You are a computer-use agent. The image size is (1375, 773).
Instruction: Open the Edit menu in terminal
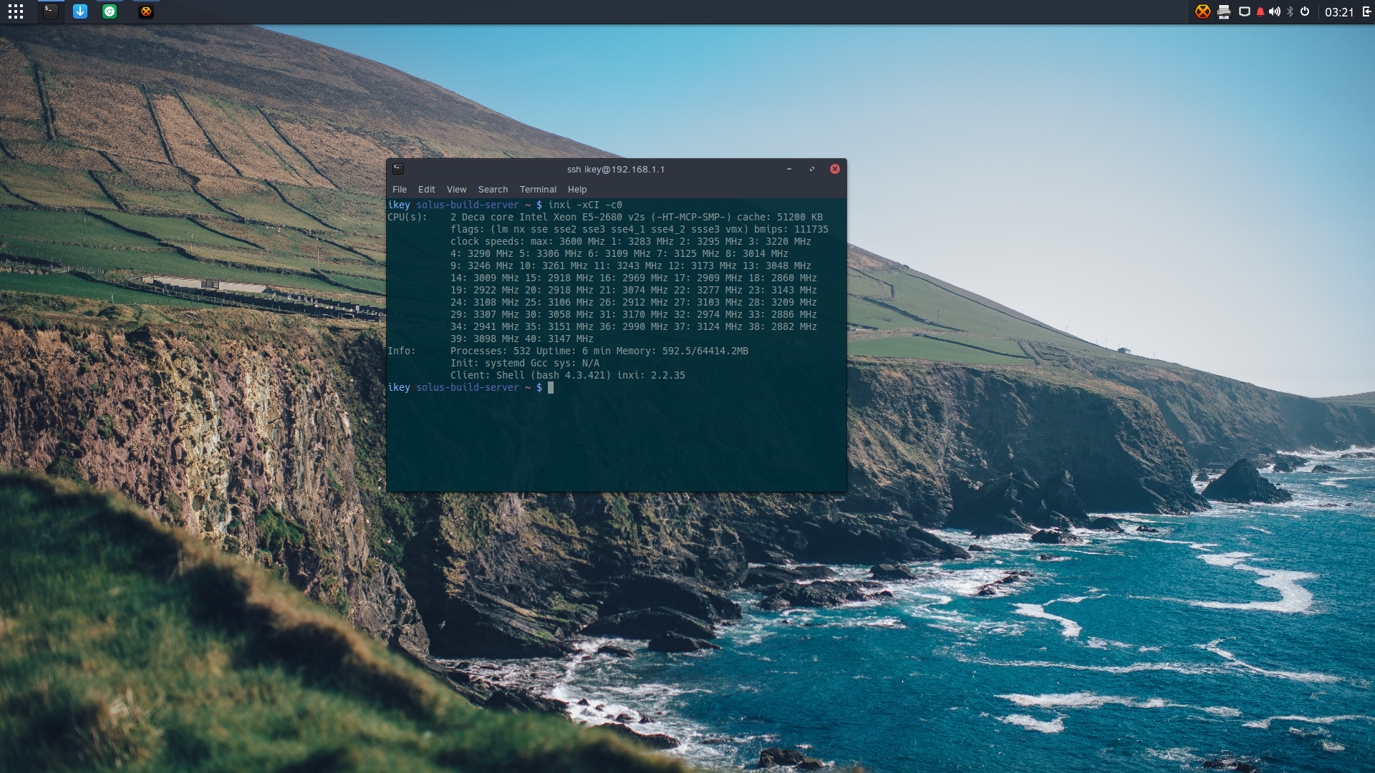coord(427,190)
